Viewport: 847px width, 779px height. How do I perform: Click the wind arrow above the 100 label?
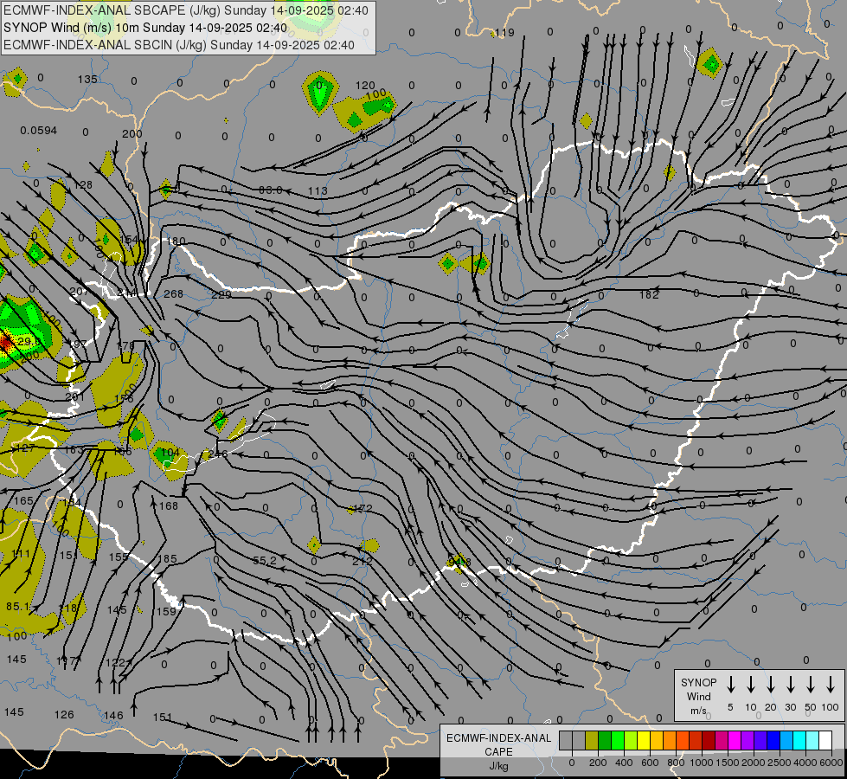[831, 685]
